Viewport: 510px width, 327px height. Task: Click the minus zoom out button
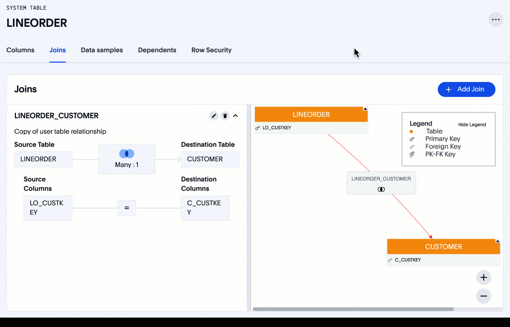point(483,296)
